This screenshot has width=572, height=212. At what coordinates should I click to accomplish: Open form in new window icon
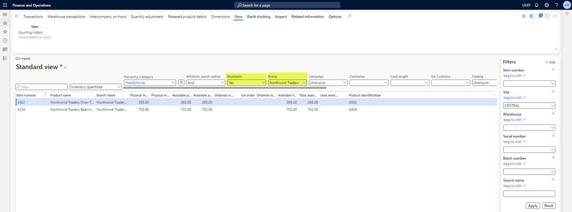click(555, 16)
